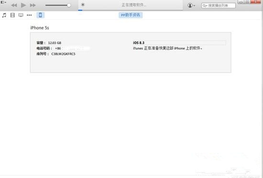Click the phone number +86 value
The width and height of the screenshot is (263, 178).
[58, 48]
